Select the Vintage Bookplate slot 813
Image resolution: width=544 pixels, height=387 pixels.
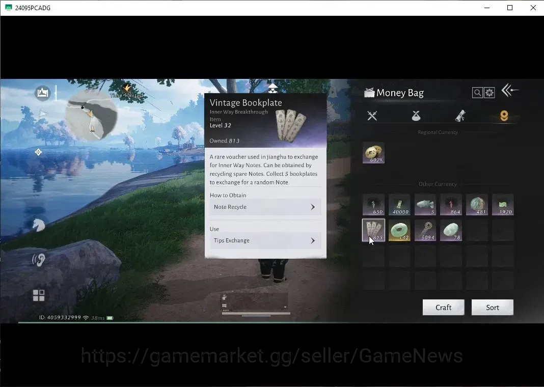tap(374, 230)
